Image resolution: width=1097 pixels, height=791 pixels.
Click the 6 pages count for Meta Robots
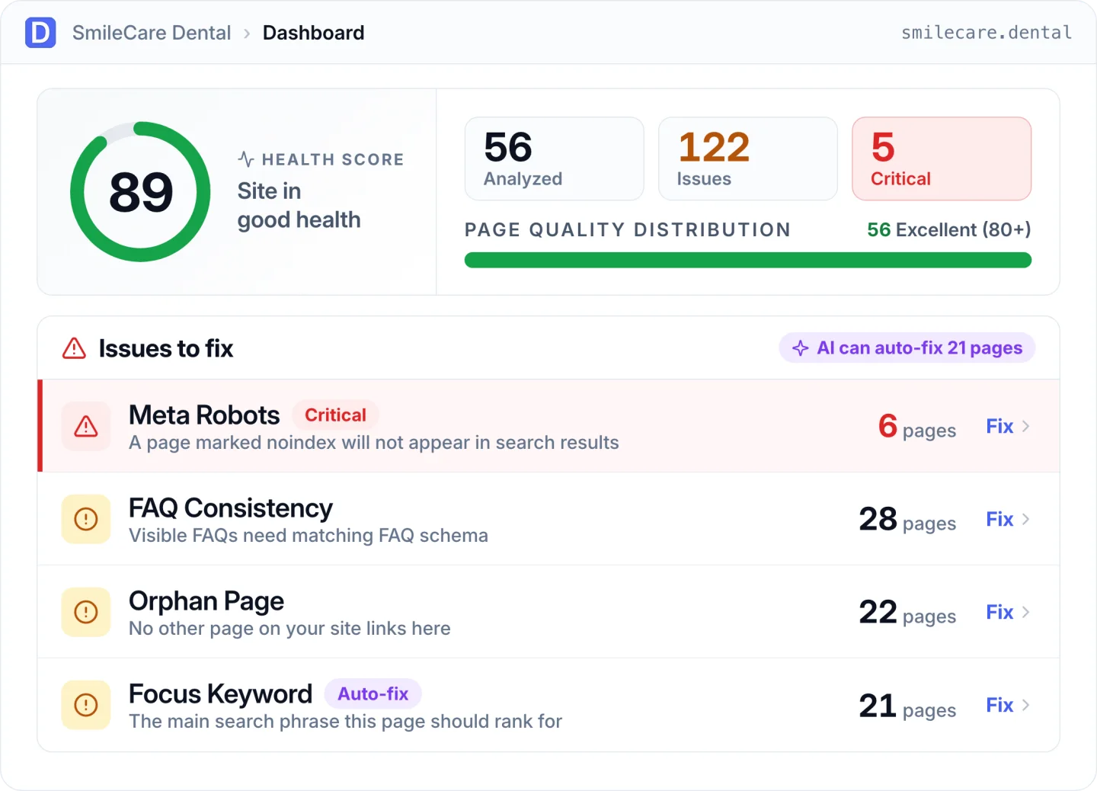pyautogui.click(x=917, y=427)
